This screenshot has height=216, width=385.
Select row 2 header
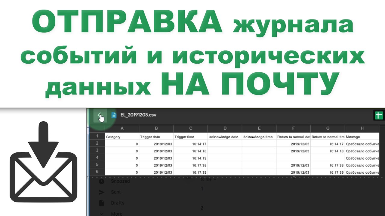[97, 143]
